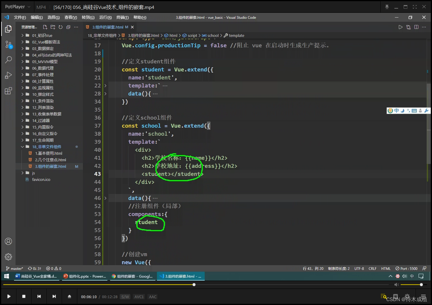Refresh the explorer file tree
The width and height of the screenshot is (432, 305).
pyautogui.click(x=61, y=27)
